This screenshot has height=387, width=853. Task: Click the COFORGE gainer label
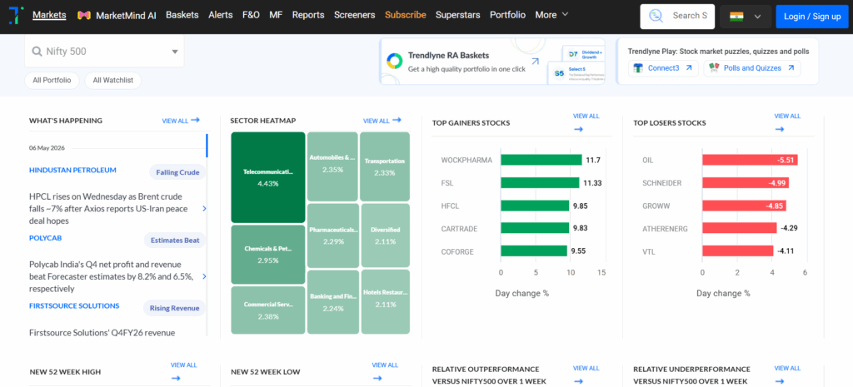point(457,251)
